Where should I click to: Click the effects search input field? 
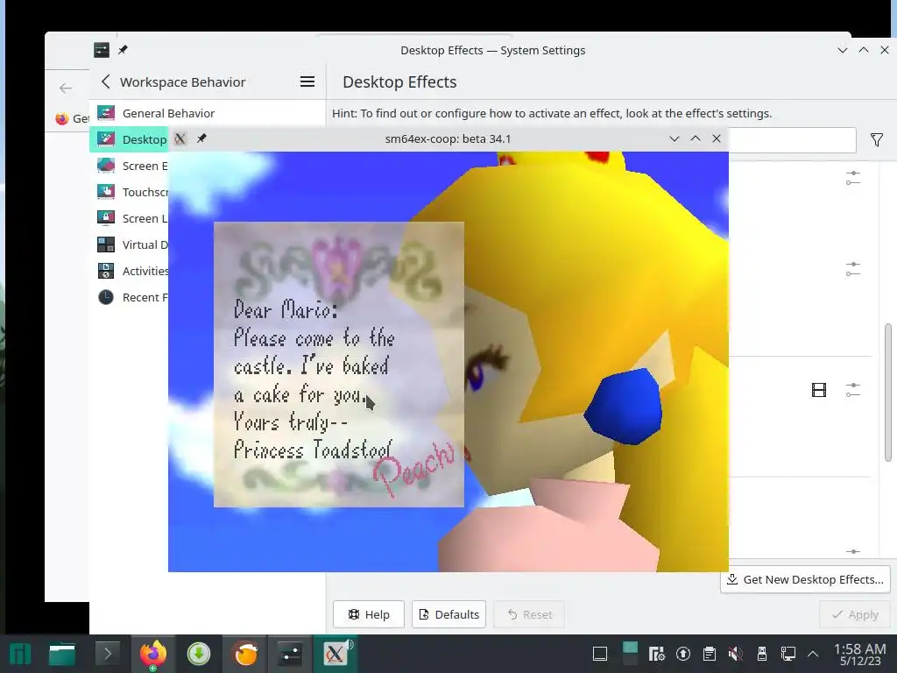pyautogui.click(x=792, y=139)
